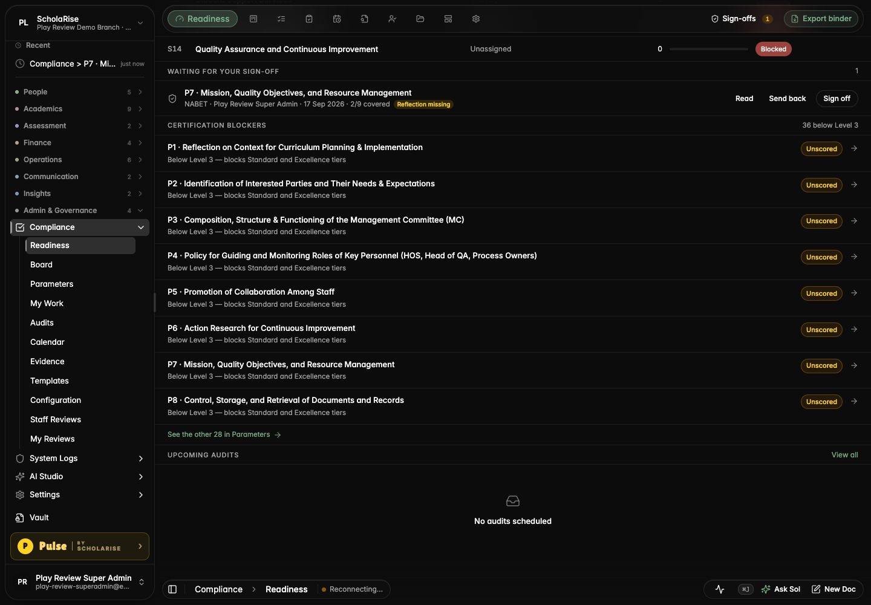Open Parameters in Compliance submenu
This screenshot has height=605, width=871.
click(x=80, y=284)
